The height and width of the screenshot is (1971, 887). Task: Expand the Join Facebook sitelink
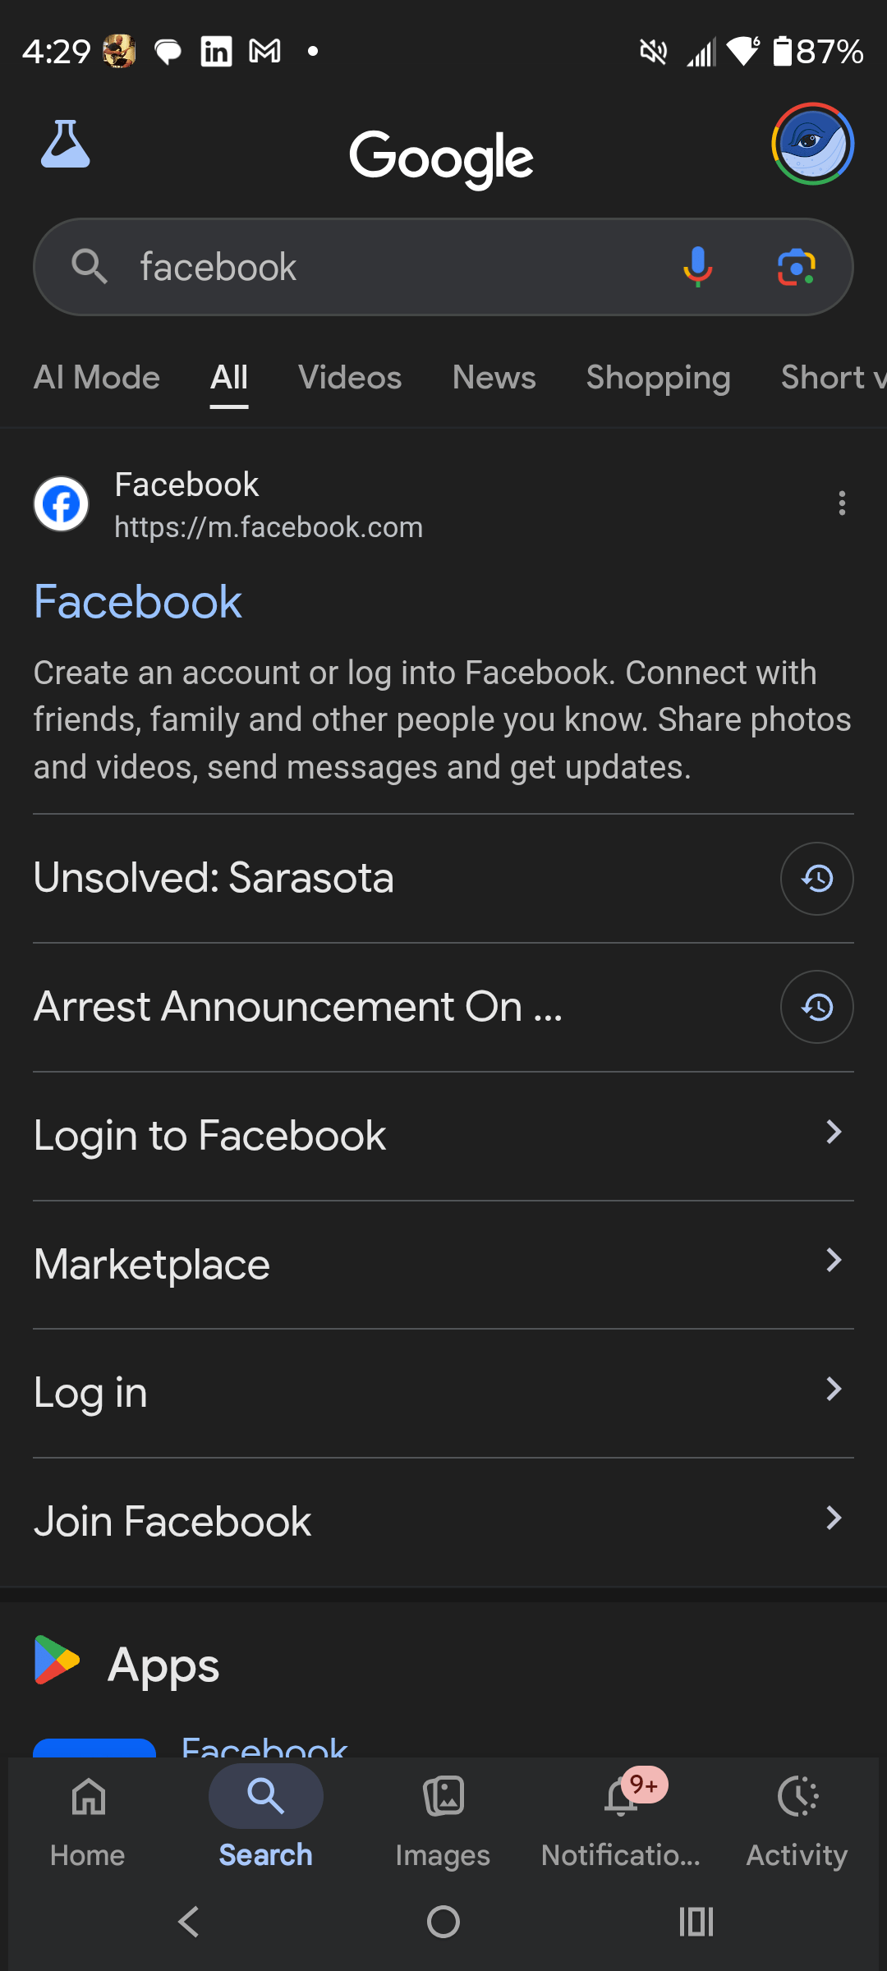tap(833, 1518)
